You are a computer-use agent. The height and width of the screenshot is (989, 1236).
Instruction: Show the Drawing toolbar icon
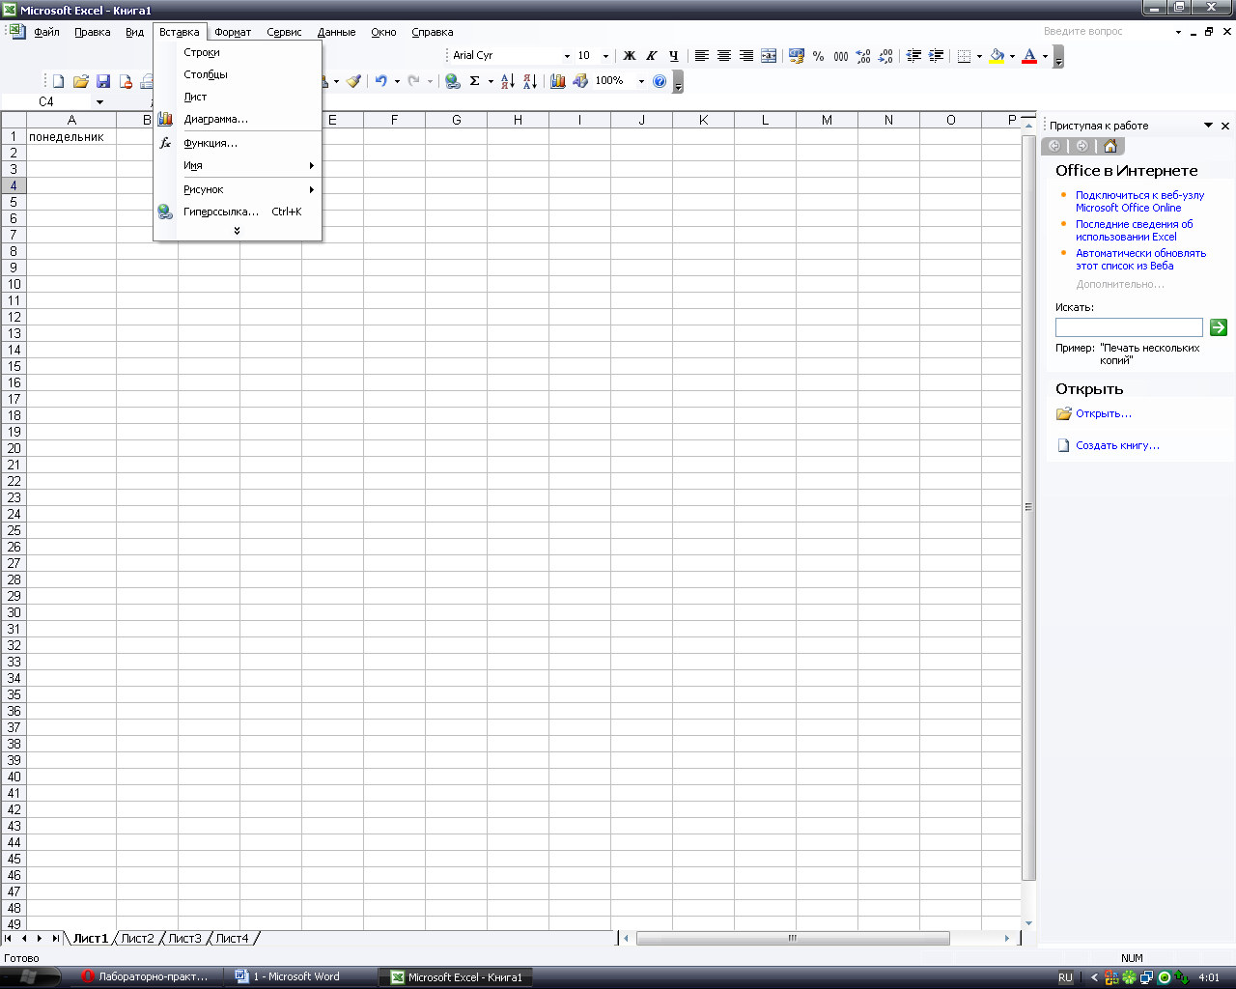pyautogui.click(x=580, y=82)
